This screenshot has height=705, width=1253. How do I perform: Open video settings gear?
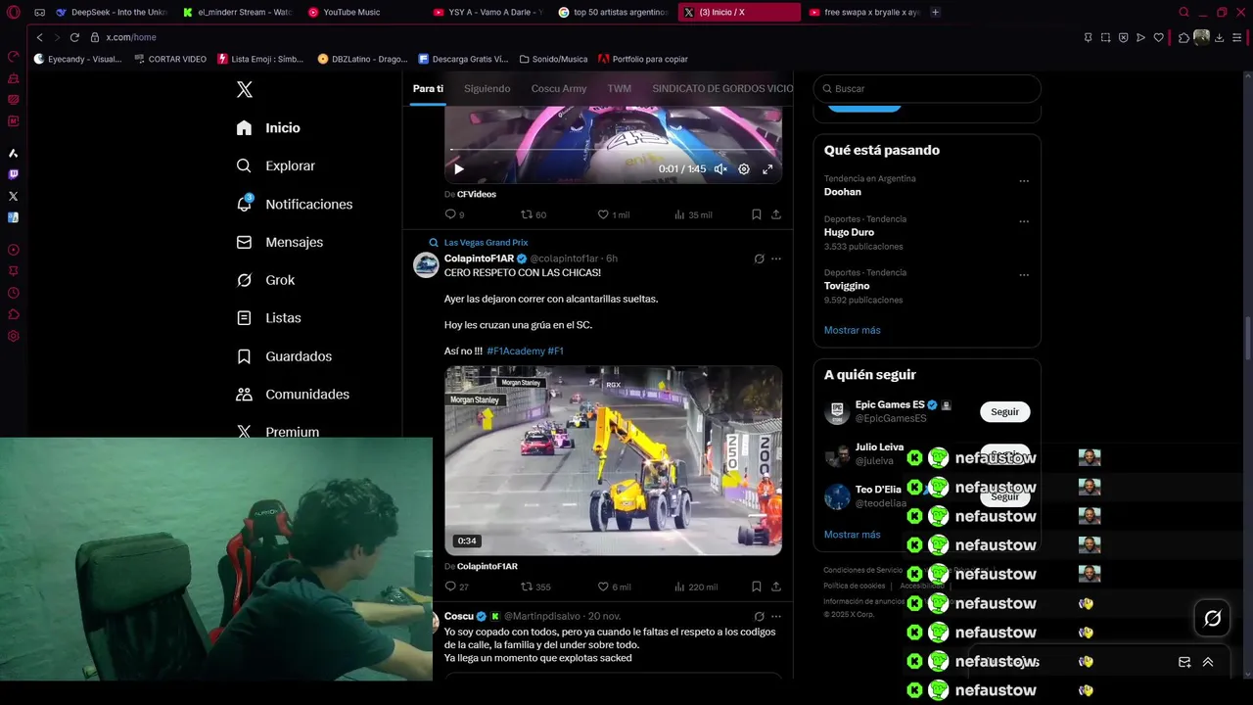click(x=744, y=169)
